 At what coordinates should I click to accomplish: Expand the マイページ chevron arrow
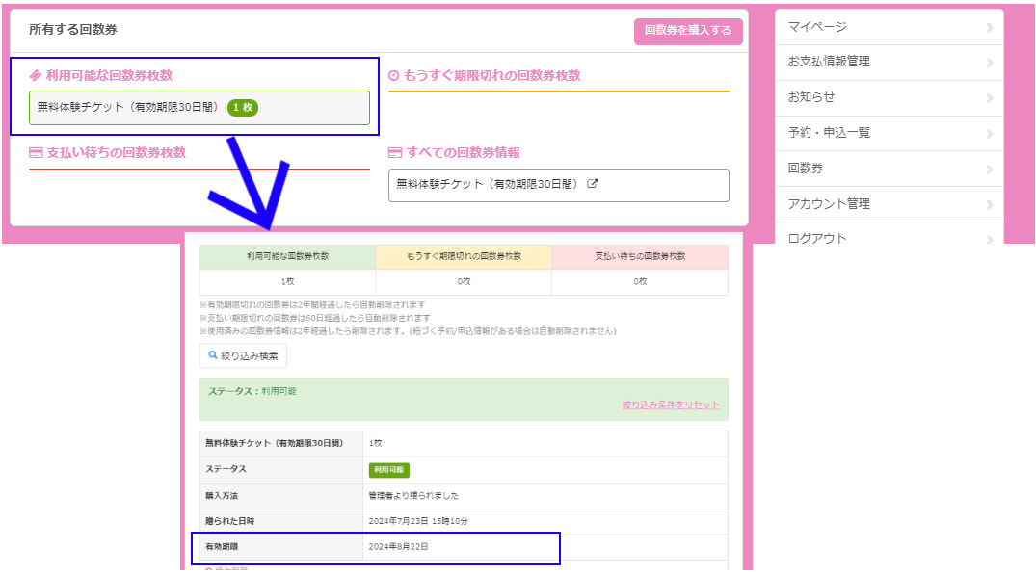(x=990, y=27)
